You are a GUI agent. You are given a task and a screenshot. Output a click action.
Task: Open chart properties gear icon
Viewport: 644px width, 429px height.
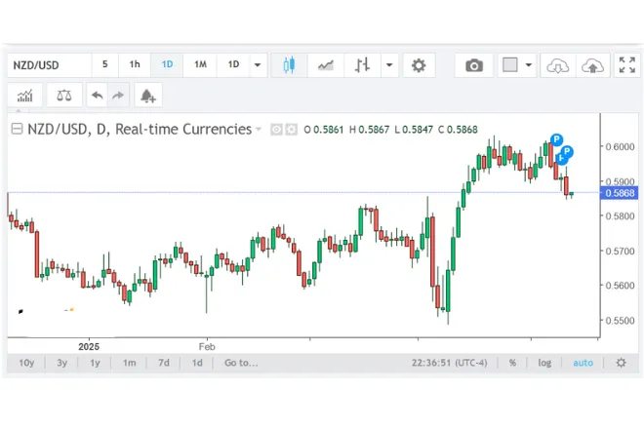click(x=419, y=65)
